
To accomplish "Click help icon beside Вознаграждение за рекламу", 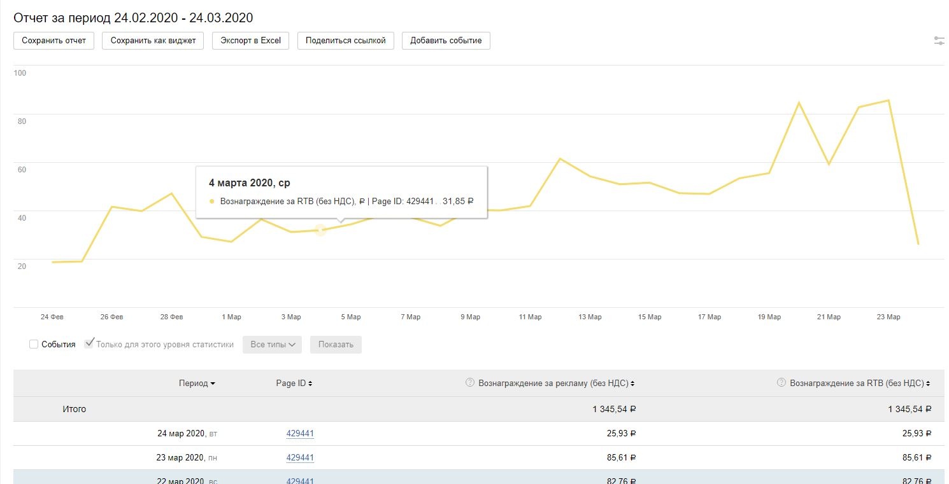I will pos(470,383).
